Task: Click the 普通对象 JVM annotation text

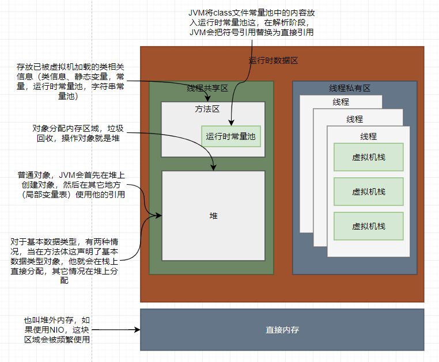Action: 71,185
